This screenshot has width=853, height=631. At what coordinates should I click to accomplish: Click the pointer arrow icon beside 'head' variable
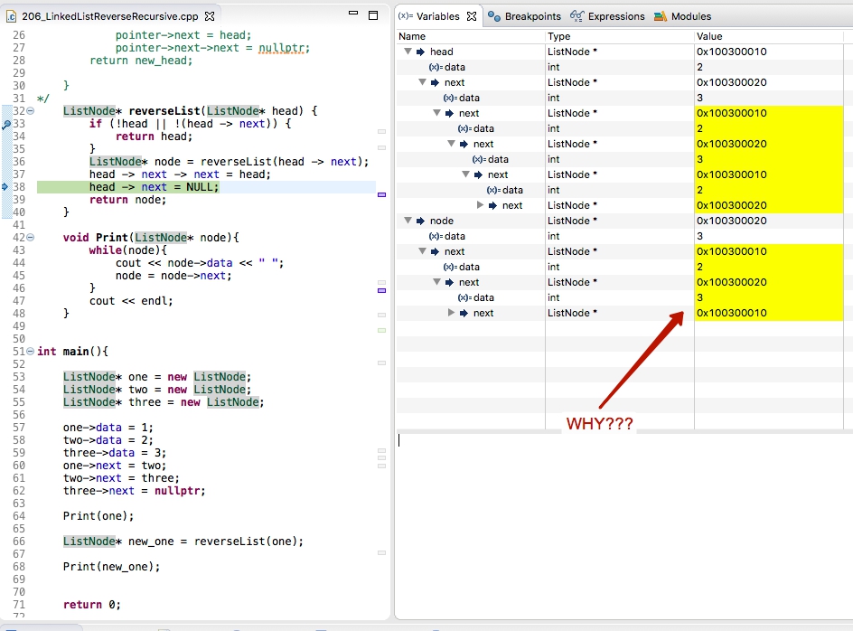coord(421,52)
